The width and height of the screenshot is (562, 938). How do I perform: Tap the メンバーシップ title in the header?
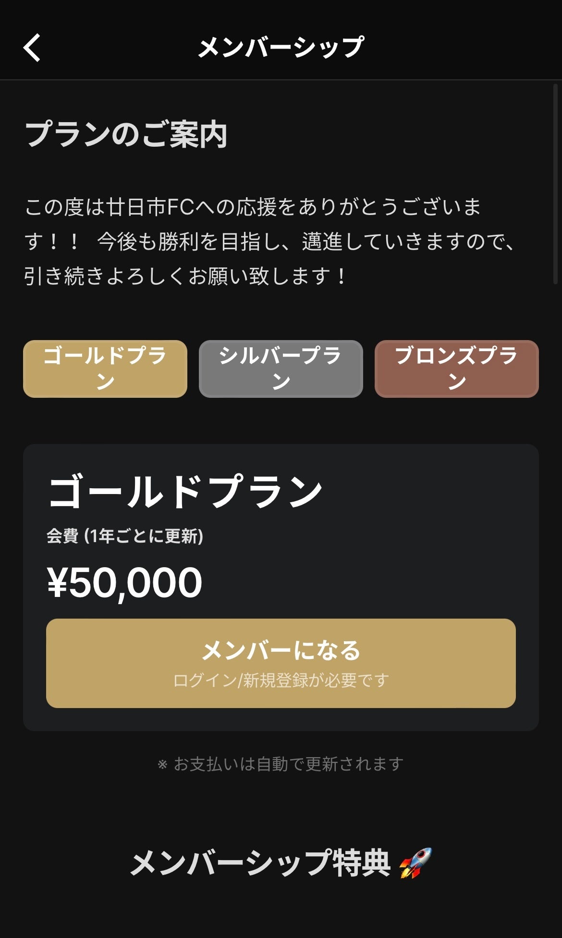[x=281, y=48]
